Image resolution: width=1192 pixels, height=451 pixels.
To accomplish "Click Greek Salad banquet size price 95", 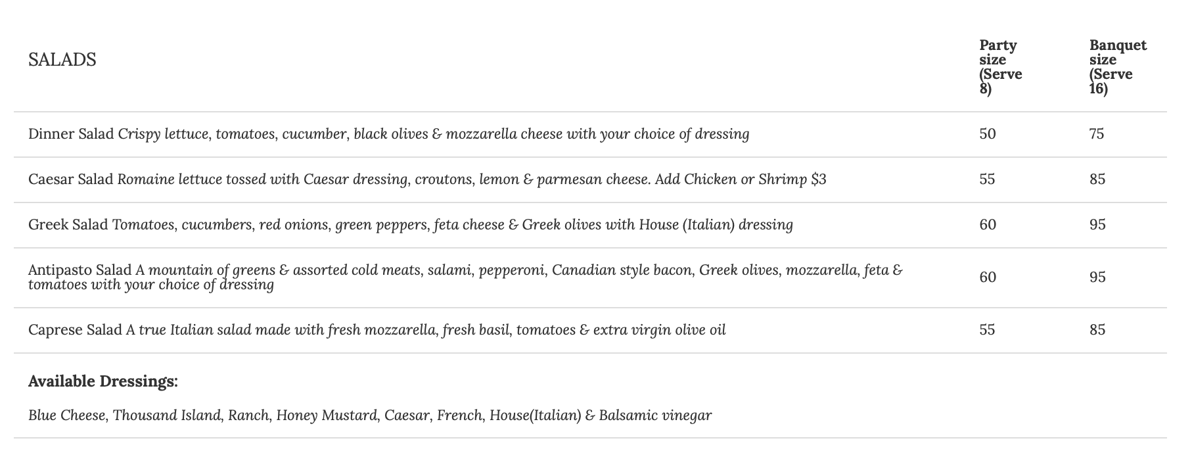I will coord(1097,225).
